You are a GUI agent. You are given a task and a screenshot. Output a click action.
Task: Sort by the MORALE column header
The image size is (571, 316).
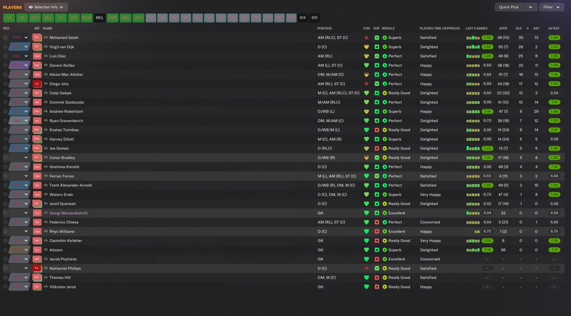coord(389,28)
